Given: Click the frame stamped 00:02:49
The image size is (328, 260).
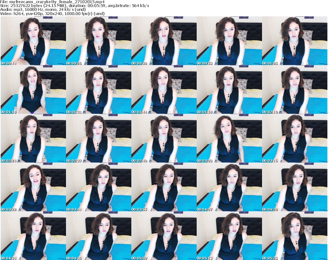Looking at the screenshot, I should click(x=164, y=138).
